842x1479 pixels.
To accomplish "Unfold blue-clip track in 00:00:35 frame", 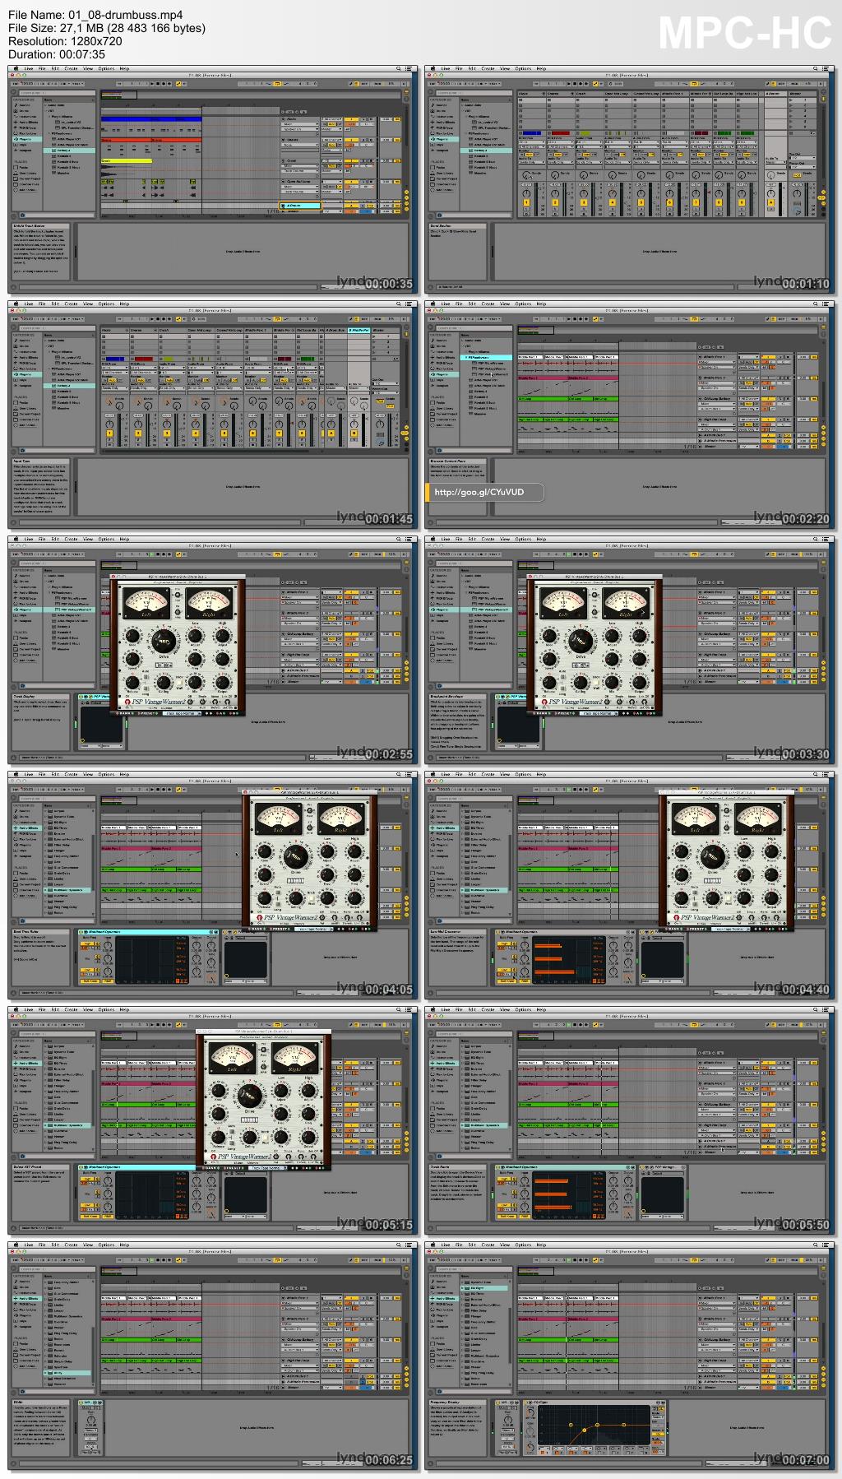I will tap(282, 118).
